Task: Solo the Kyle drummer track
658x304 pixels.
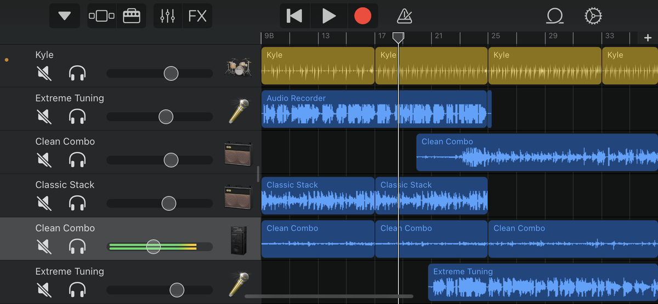Action: click(77, 73)
